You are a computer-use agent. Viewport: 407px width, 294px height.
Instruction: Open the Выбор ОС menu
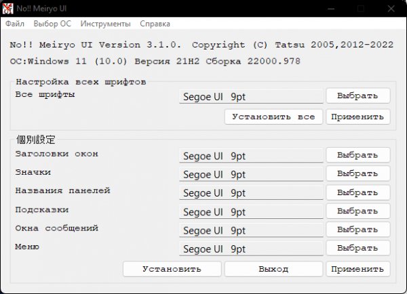(52, 24)
